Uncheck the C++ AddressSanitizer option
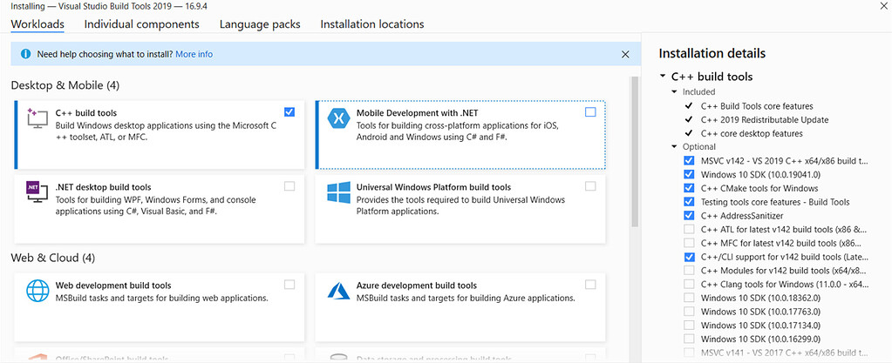 [690, 216]
